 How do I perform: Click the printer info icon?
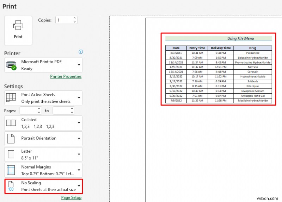point(81,52)
